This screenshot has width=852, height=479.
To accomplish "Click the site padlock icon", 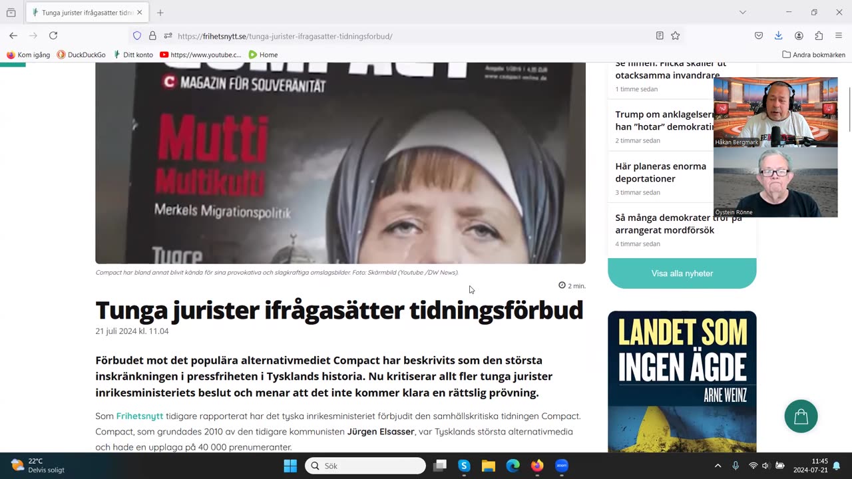I will pos(152,36).
